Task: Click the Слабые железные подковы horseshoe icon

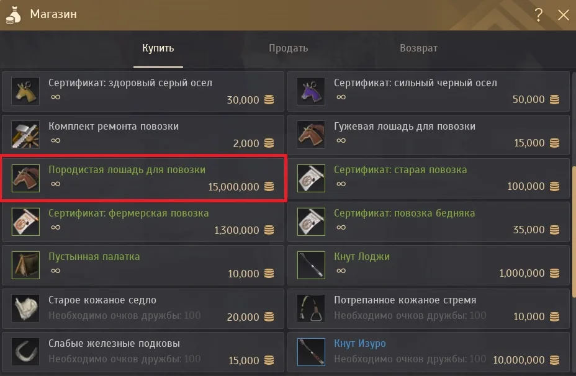Action: pyautogui.click(x=25, y=352)
